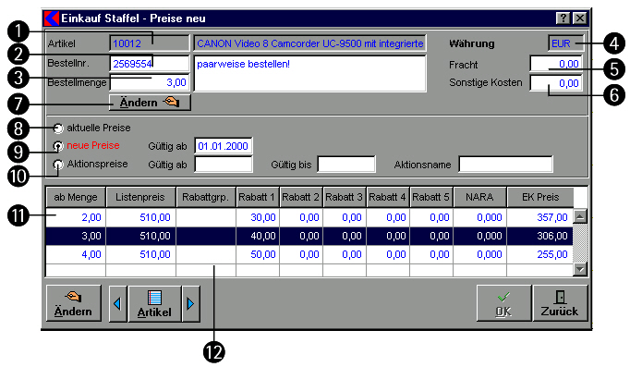Confirm with the OK checkmark button

pos(503,303)
